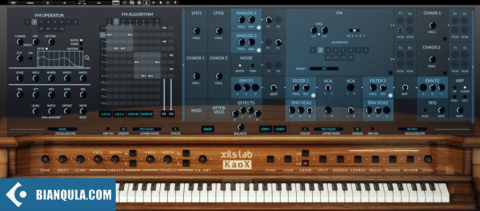Image resolution: width=480 pixels, height=211 pixels.
Task: Select algorithm 5 in the FM module
Action: coord(343,50)
